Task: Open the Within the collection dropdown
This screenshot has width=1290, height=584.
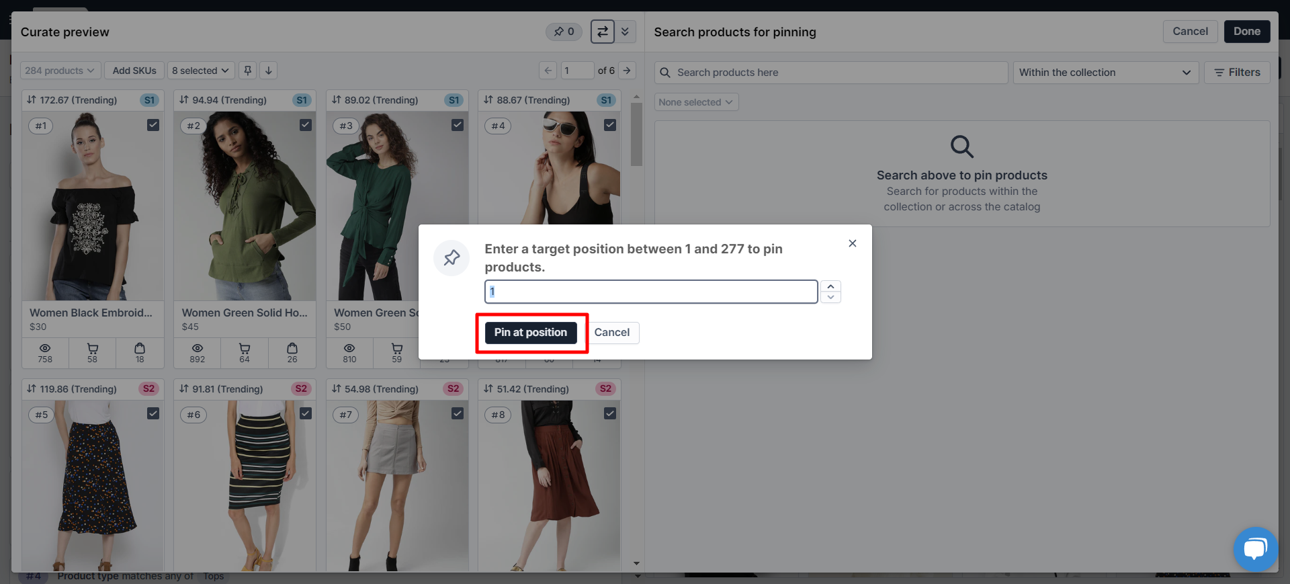Action: point(1105,73)
